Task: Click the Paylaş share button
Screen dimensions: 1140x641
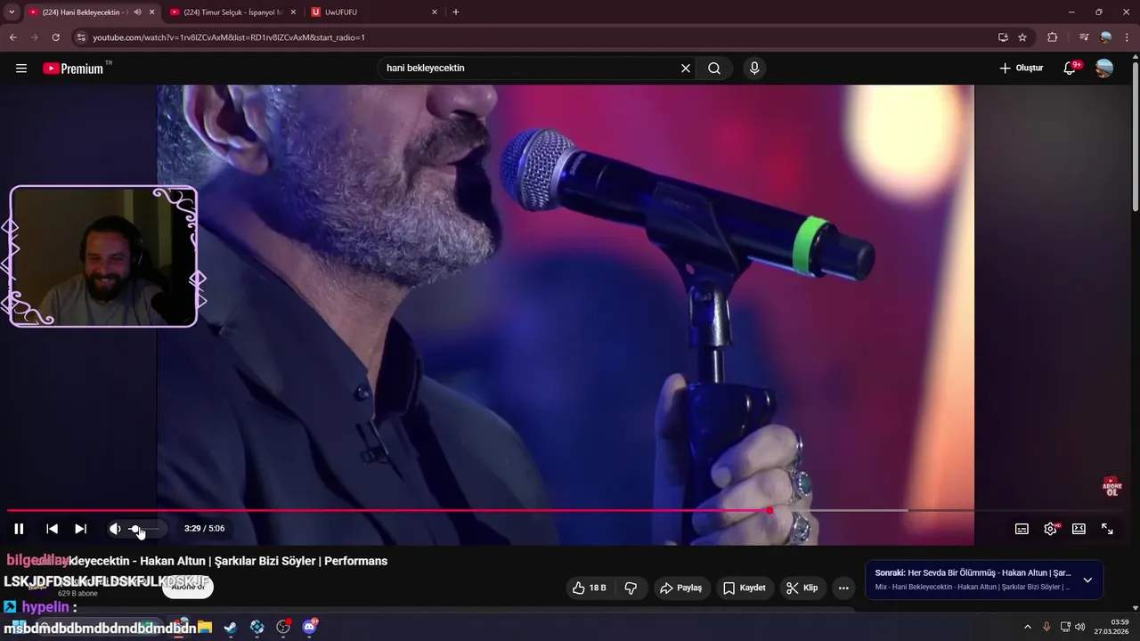Action: (681, 588)
